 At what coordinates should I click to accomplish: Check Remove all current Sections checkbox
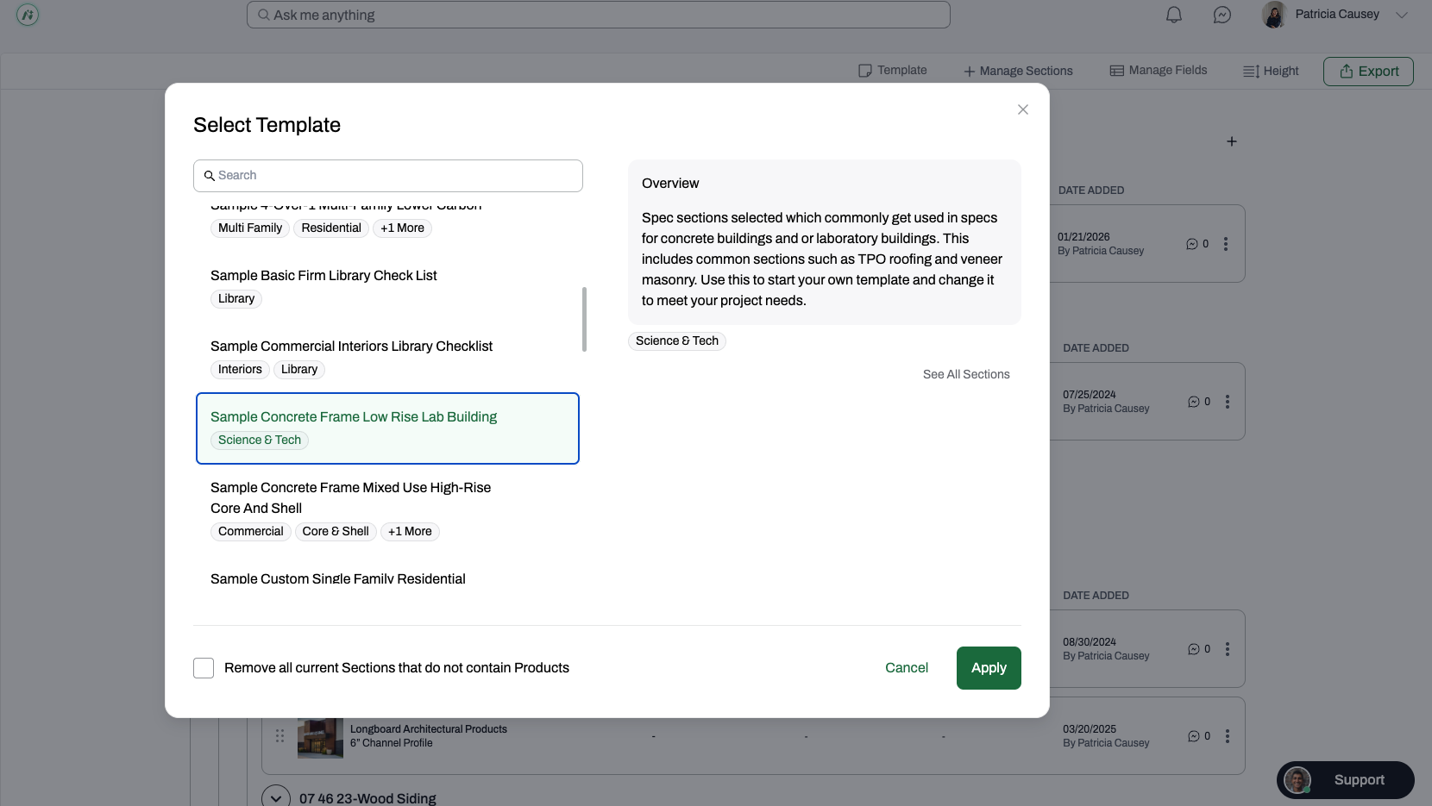coord(204,668)
